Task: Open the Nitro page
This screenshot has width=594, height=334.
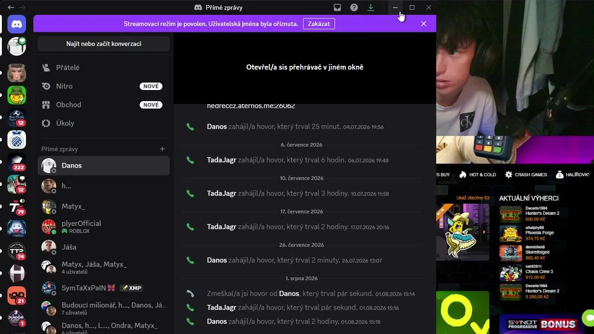Action: 103,86
